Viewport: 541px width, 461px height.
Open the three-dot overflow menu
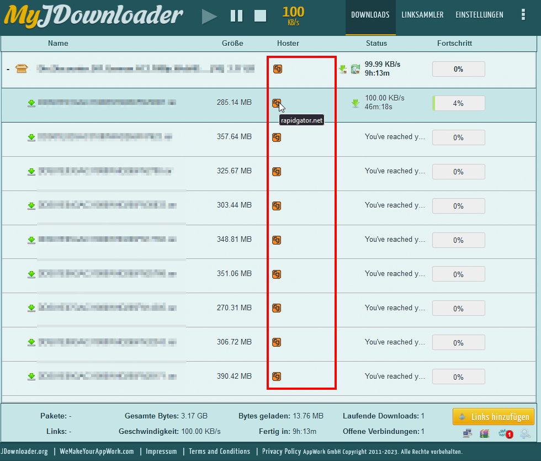[523, 15]
